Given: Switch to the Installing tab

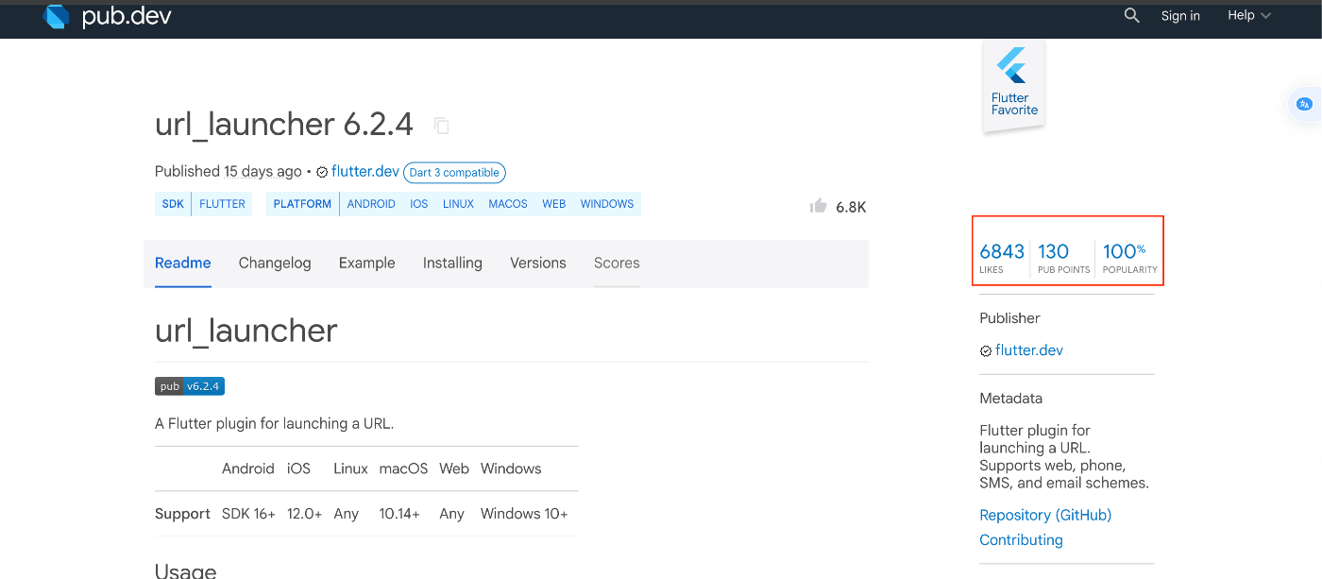Looking at the screenshot, I should (x=452, y=264).
